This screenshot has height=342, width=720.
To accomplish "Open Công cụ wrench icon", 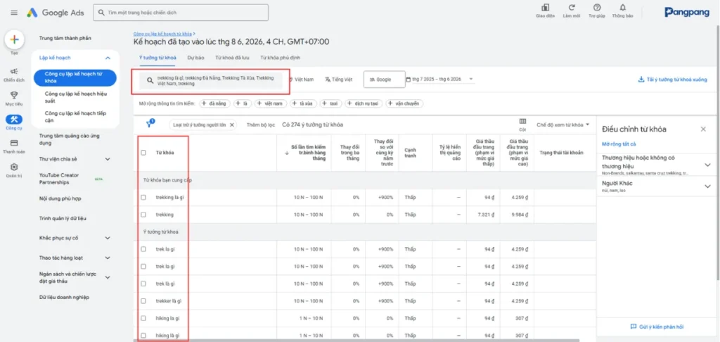I will [x=14, y=119].
